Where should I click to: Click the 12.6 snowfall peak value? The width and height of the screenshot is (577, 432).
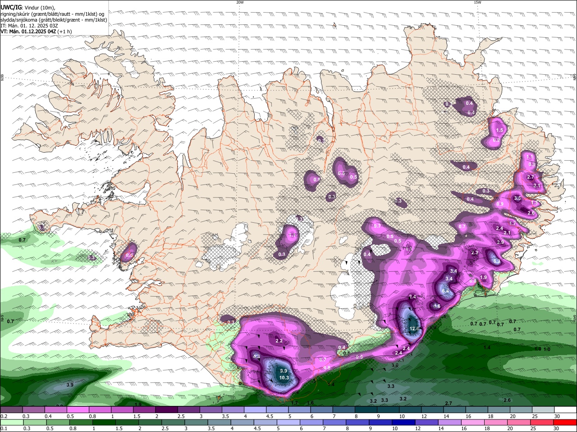[415, 329]
